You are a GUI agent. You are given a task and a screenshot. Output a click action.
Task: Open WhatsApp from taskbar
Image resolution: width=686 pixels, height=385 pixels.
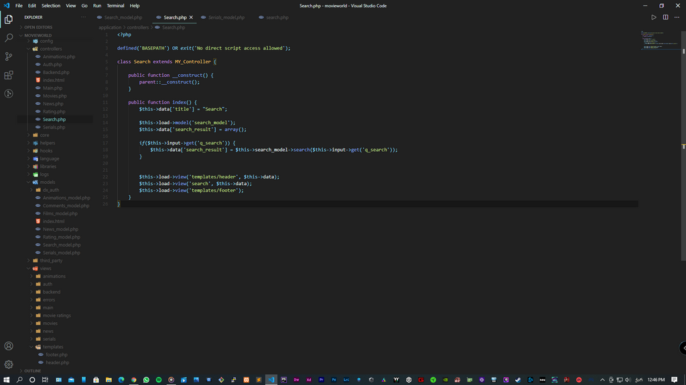point(146,380)
